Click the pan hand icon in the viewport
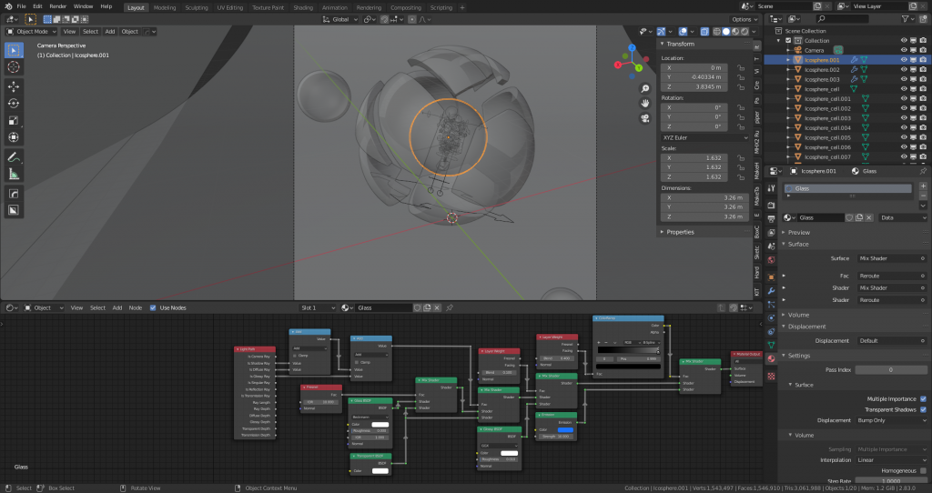 point(644,103)
